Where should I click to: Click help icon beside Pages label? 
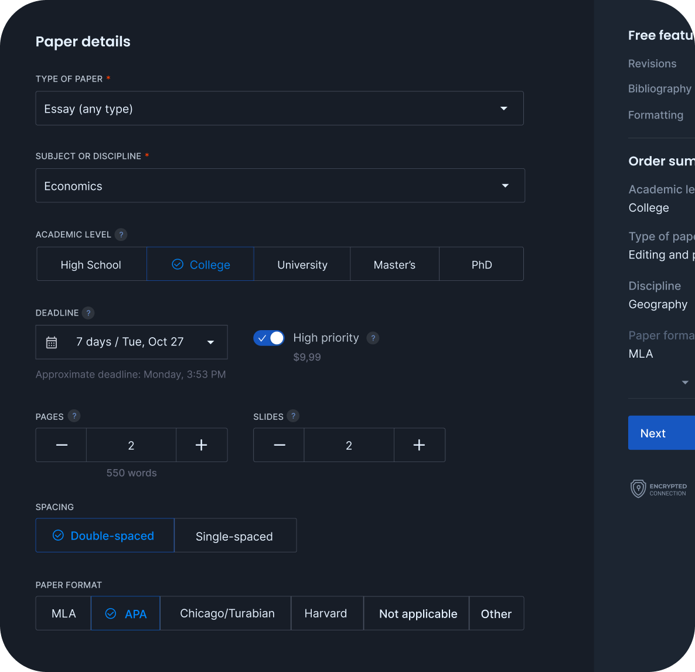[x=74, y=416]
